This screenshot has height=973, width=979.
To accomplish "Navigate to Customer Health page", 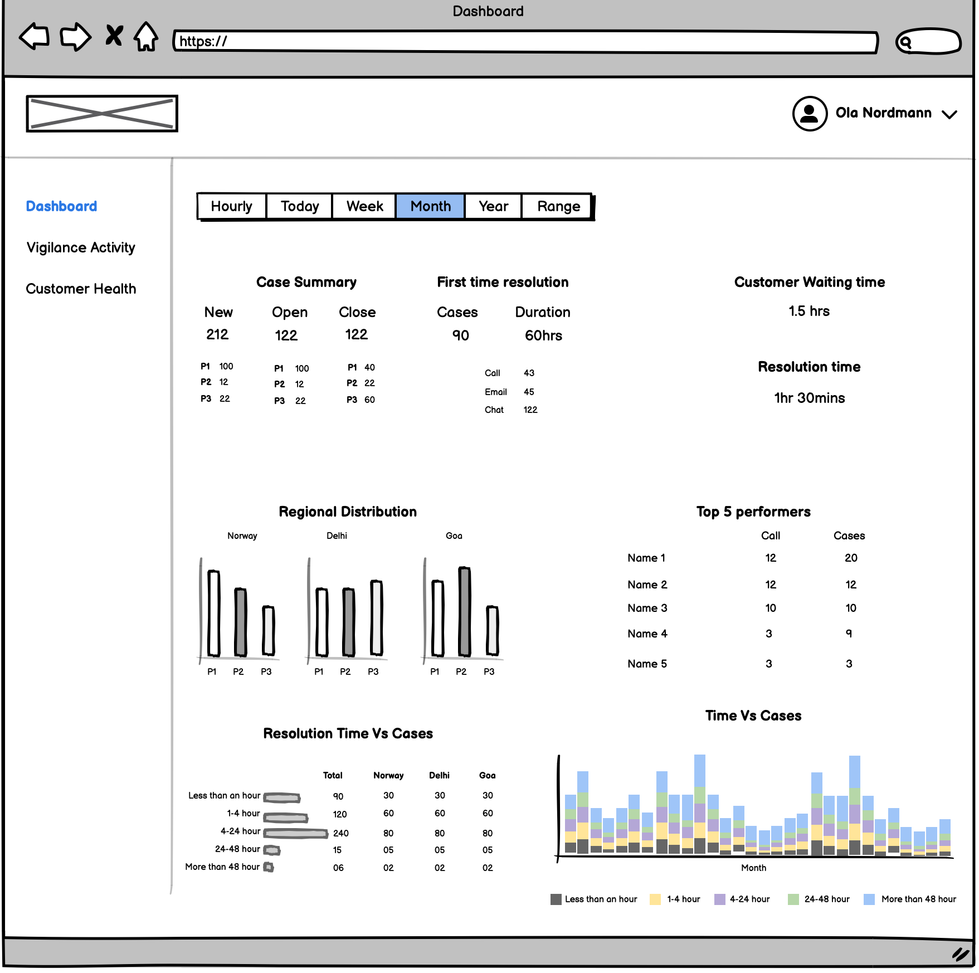I will click(x=81, y=289).
